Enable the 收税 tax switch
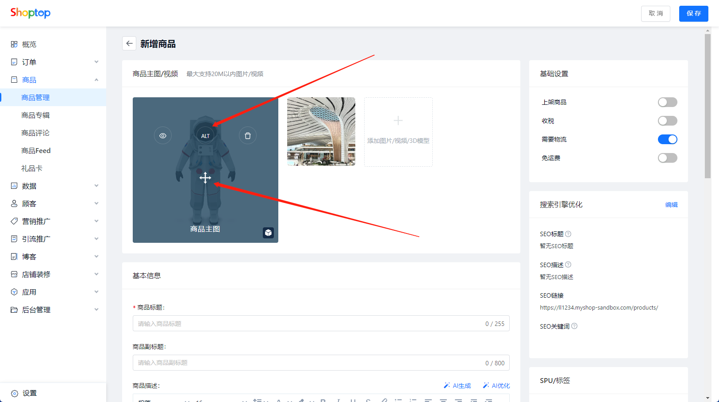Image resolution: width=719 pixels, height=402 pixels. point(668,121)
